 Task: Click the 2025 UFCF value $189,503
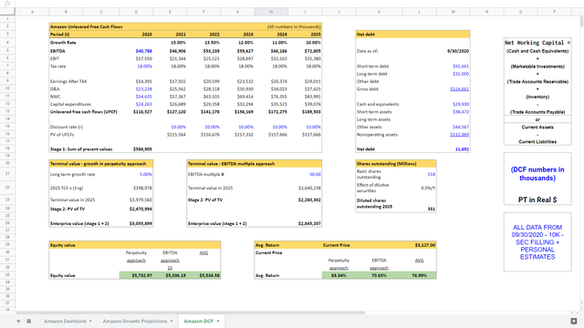312,111
